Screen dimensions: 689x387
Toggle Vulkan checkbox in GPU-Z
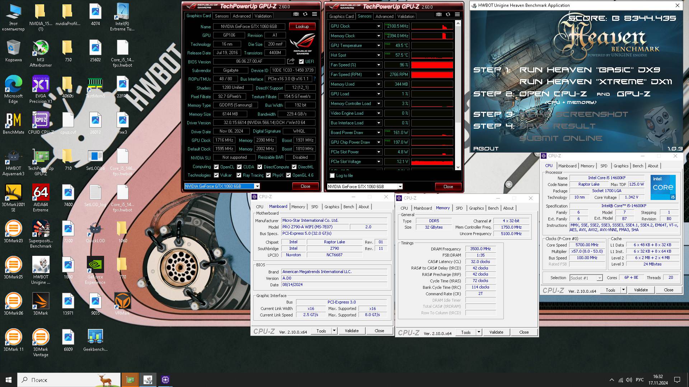[216, 175]
